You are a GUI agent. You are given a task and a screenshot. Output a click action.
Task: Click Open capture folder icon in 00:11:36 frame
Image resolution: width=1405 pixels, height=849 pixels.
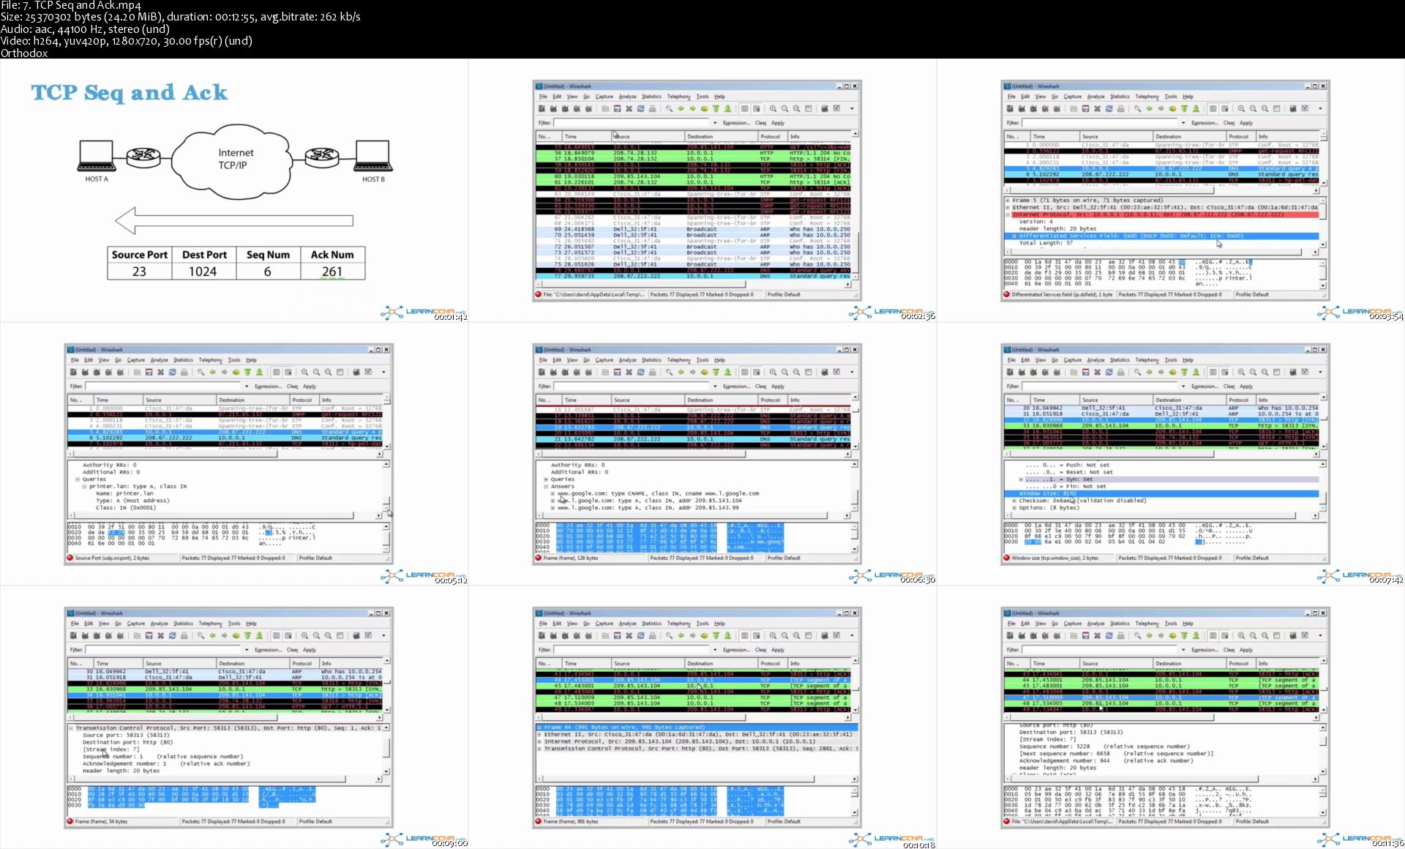coord(1074,635)
